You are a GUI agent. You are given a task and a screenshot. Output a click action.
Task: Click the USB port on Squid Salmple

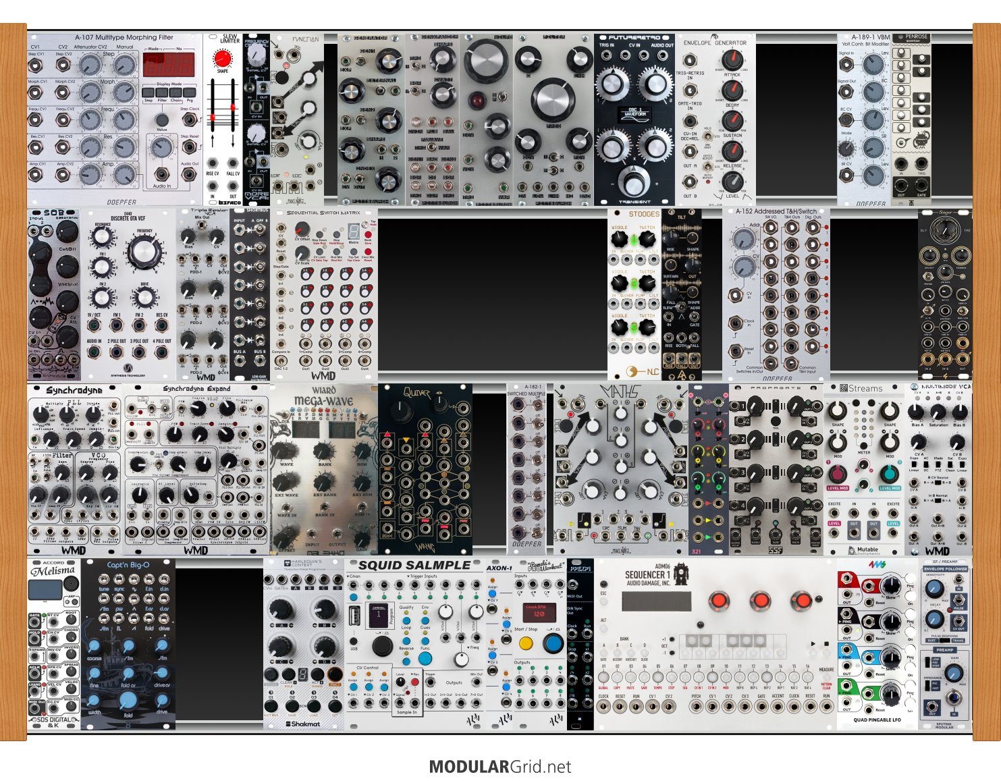tap(354, 617)
